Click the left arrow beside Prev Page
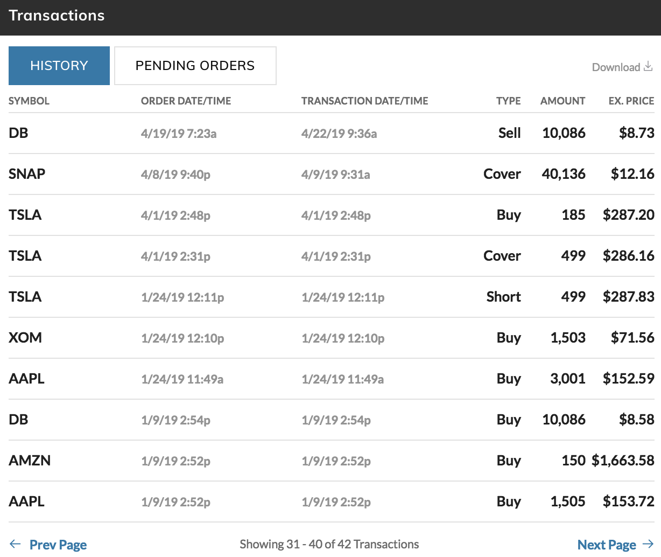Viewport: 661px width, 557px height. click(x=15, y=544)
